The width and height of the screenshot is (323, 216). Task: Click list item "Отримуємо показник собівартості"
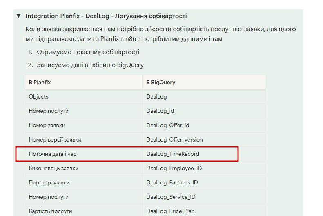coord(88,52)
